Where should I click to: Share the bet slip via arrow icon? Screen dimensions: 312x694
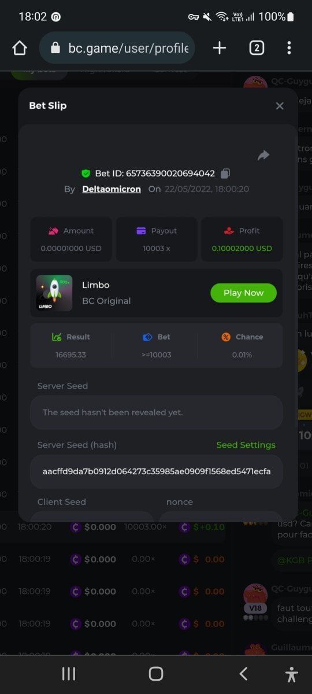(263, 155)
